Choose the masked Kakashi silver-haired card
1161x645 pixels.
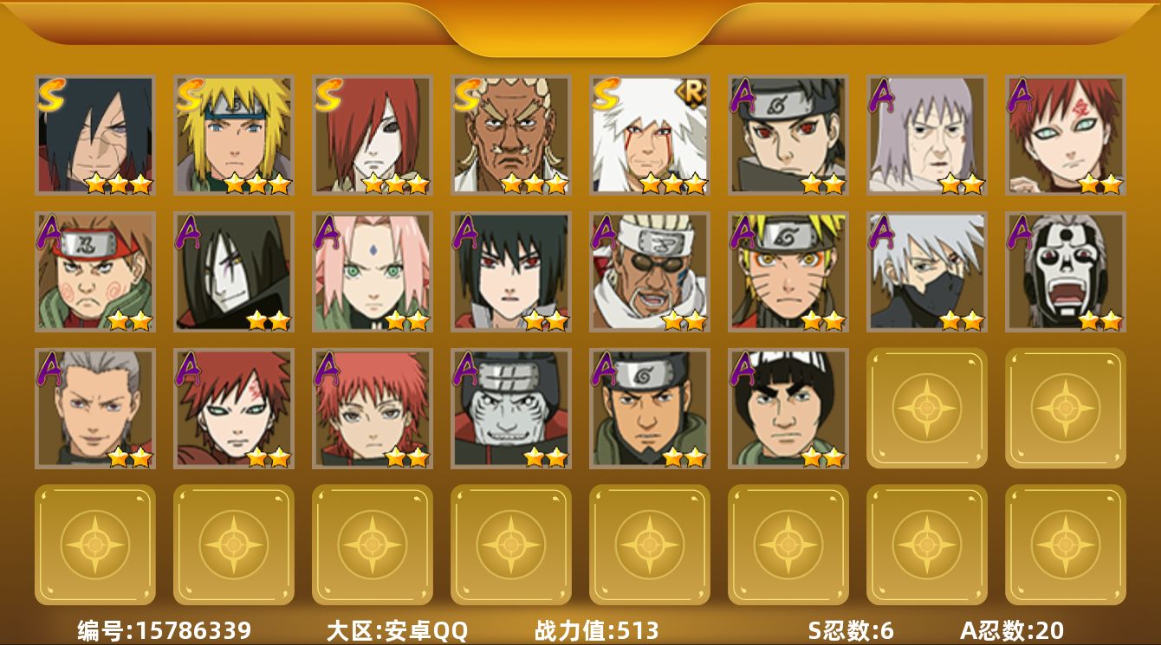tap(927, 272)
